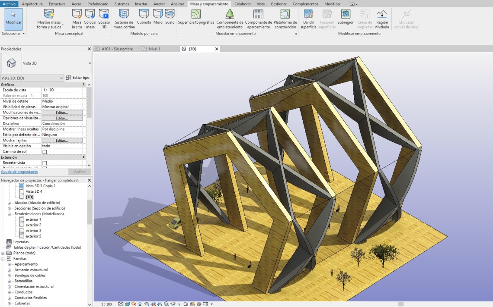Click the Editar tipo button

[78, 78]
